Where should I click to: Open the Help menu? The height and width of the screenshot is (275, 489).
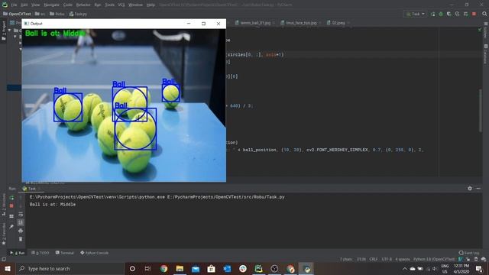151,5
